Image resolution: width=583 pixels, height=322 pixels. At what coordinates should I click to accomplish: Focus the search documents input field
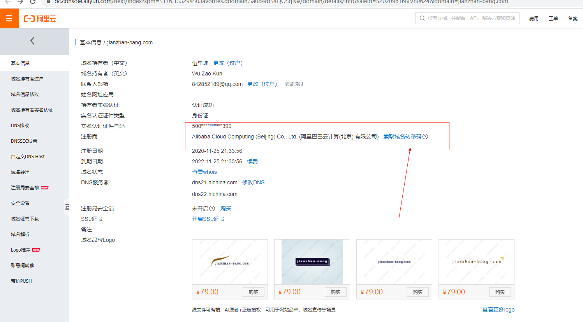467,18
